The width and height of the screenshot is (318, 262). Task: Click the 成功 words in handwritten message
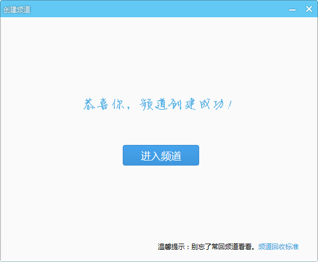pos(211,104)
